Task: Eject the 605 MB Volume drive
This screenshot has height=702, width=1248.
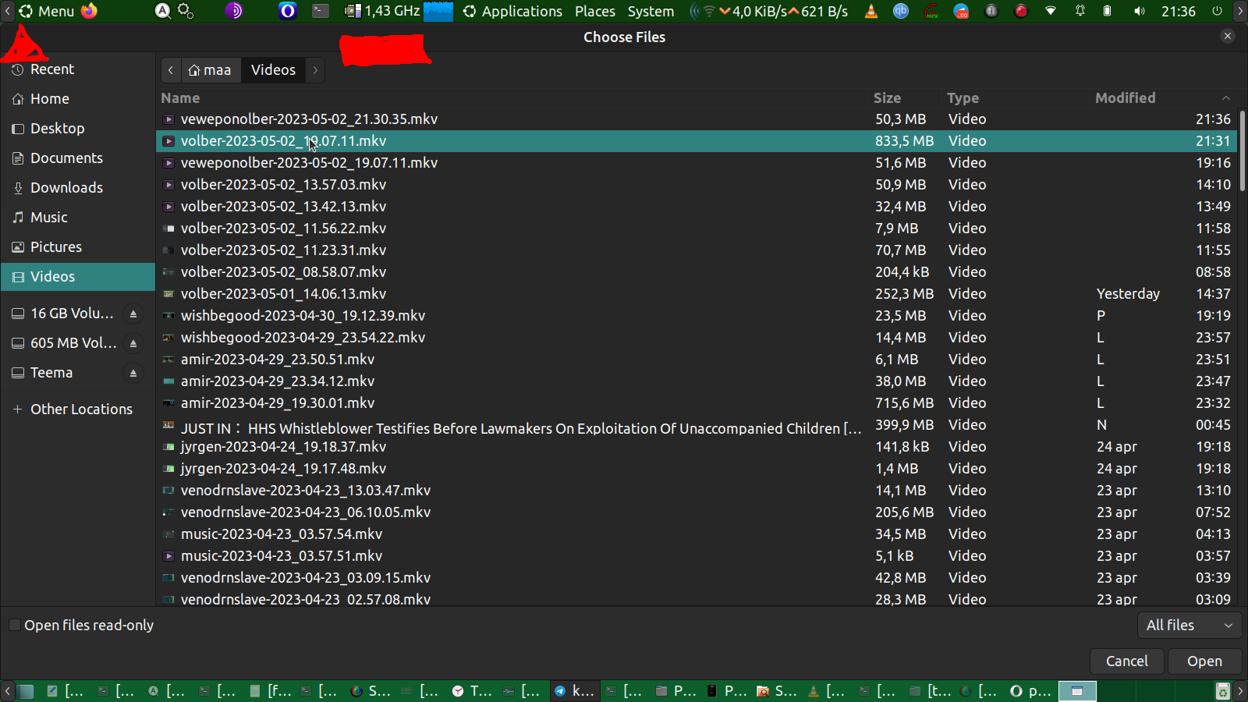Action: 133,343
